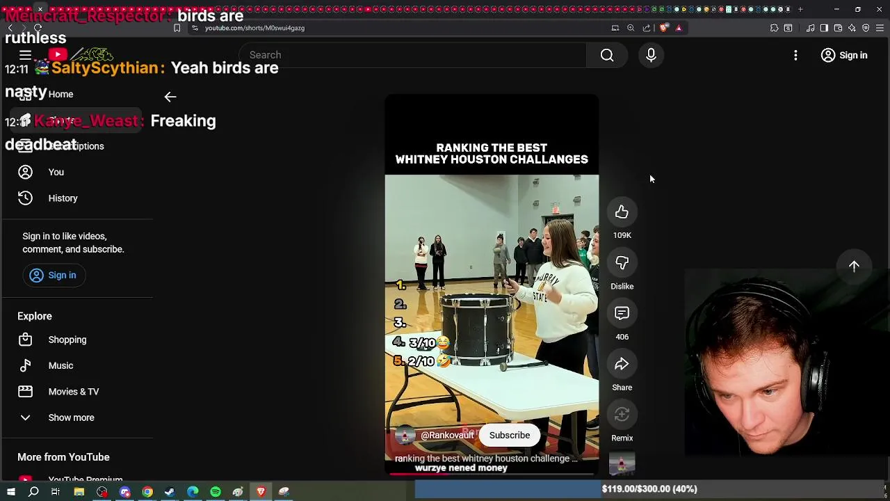Viewport: 890px width, 501px height.
Task: Open the media control music note icon
Action: point(810,28)
